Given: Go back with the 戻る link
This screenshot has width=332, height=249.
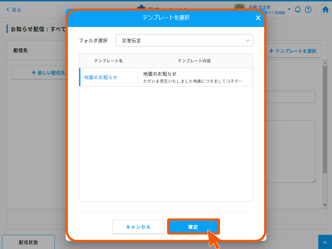Looking at the screenshot, I should [14, 10].
